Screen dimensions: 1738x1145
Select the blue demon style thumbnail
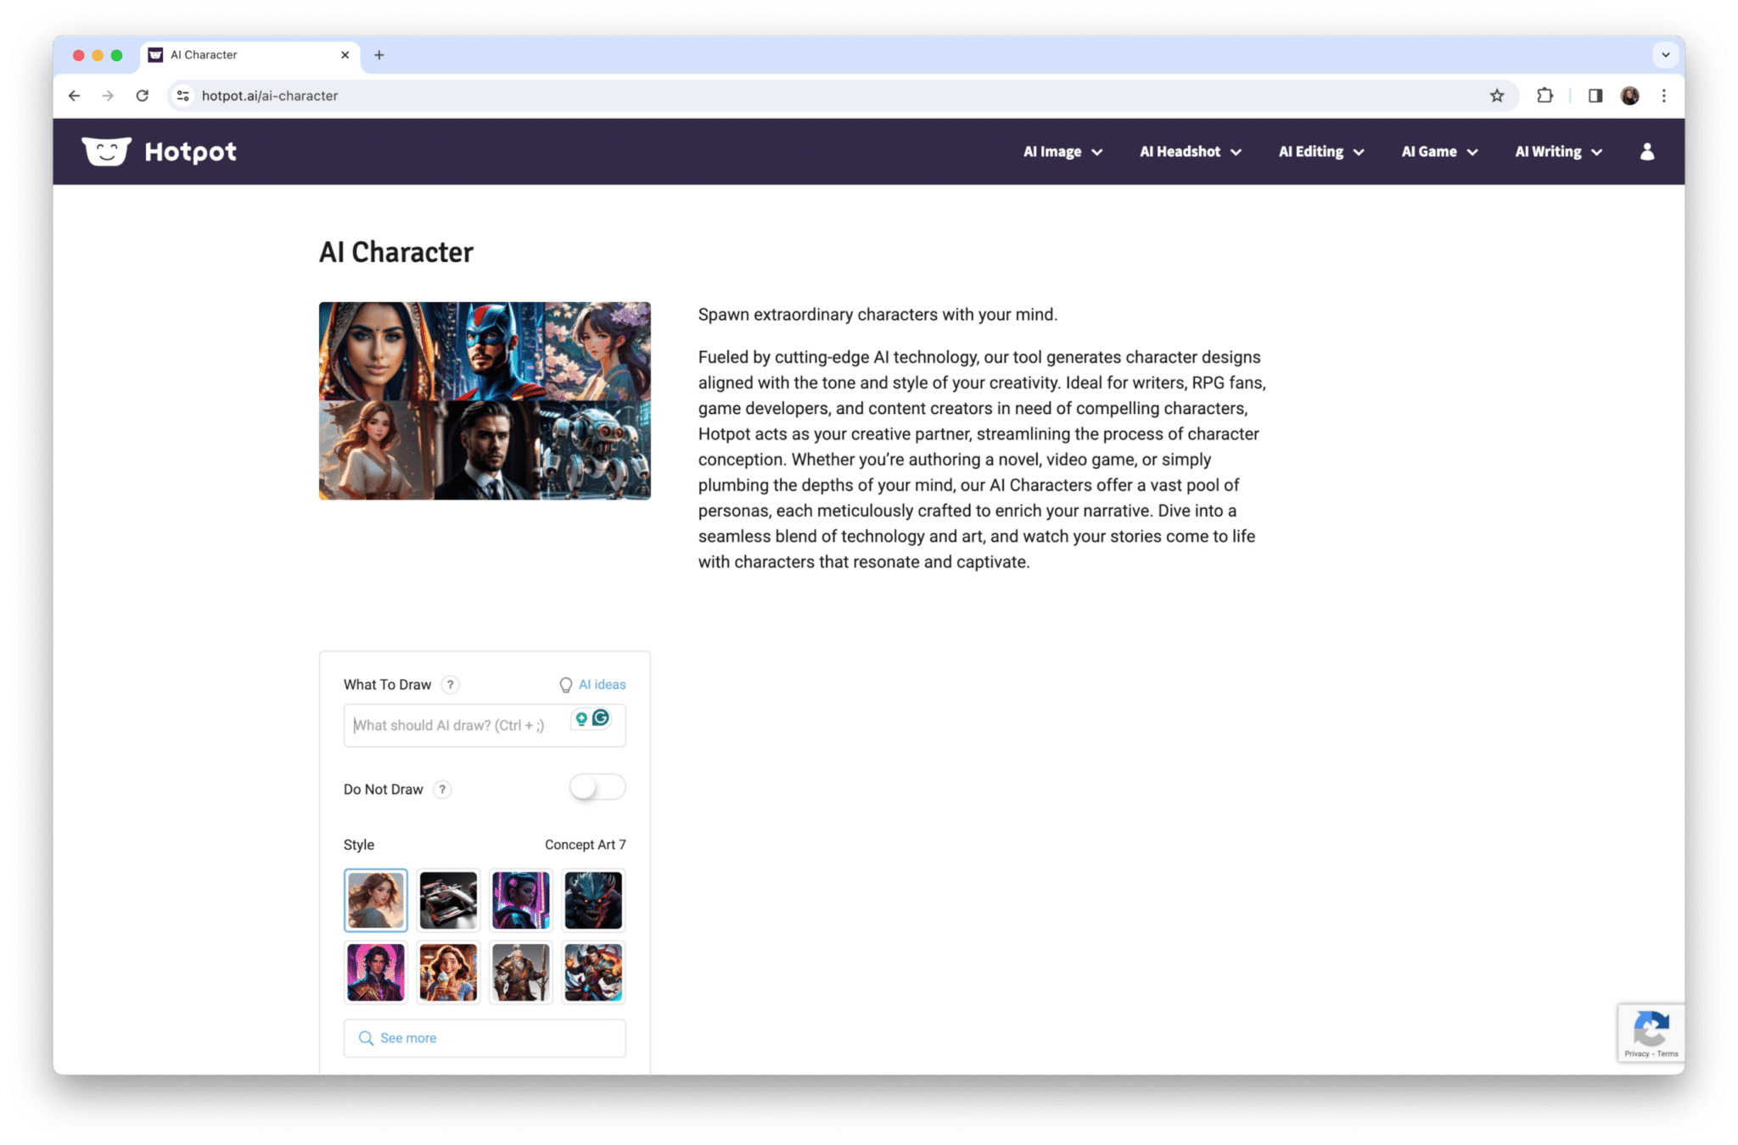coord(593,900)
